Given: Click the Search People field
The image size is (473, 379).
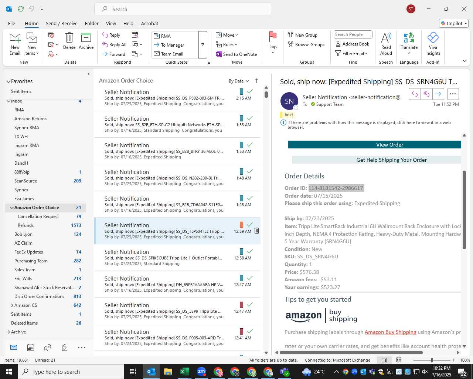Looking at the screenshot, I should pos(353,34).
